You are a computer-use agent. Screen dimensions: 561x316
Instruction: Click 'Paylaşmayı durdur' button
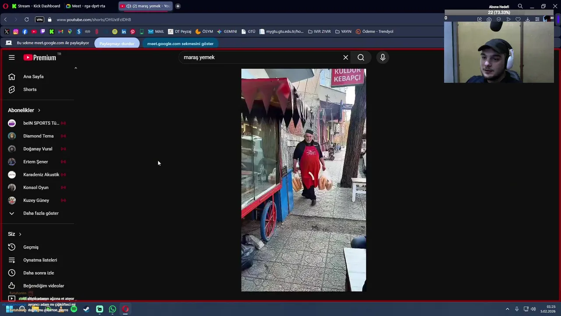coord(117,43)
